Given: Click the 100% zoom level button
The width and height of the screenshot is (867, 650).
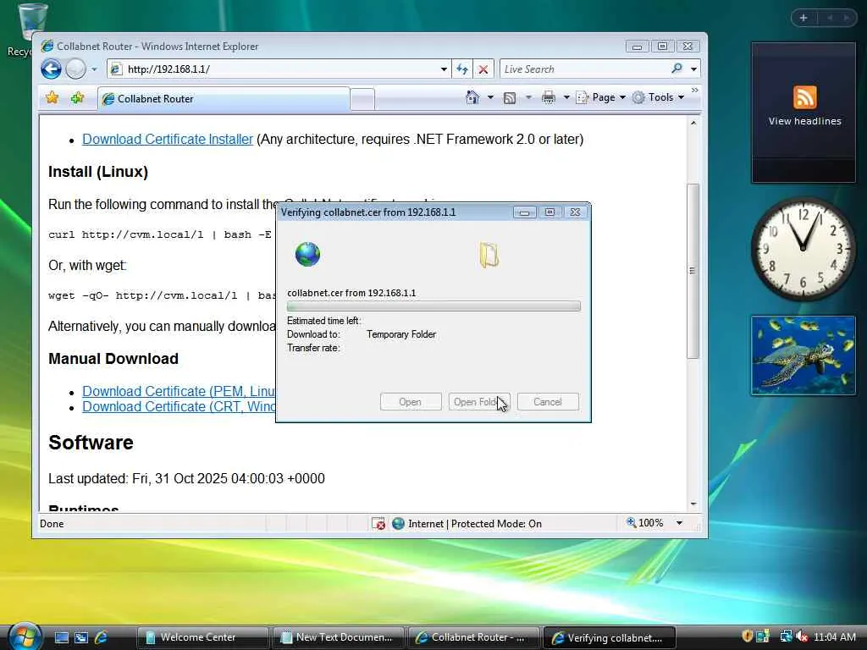Looking at the screenshot, I should tap(644, 523).
